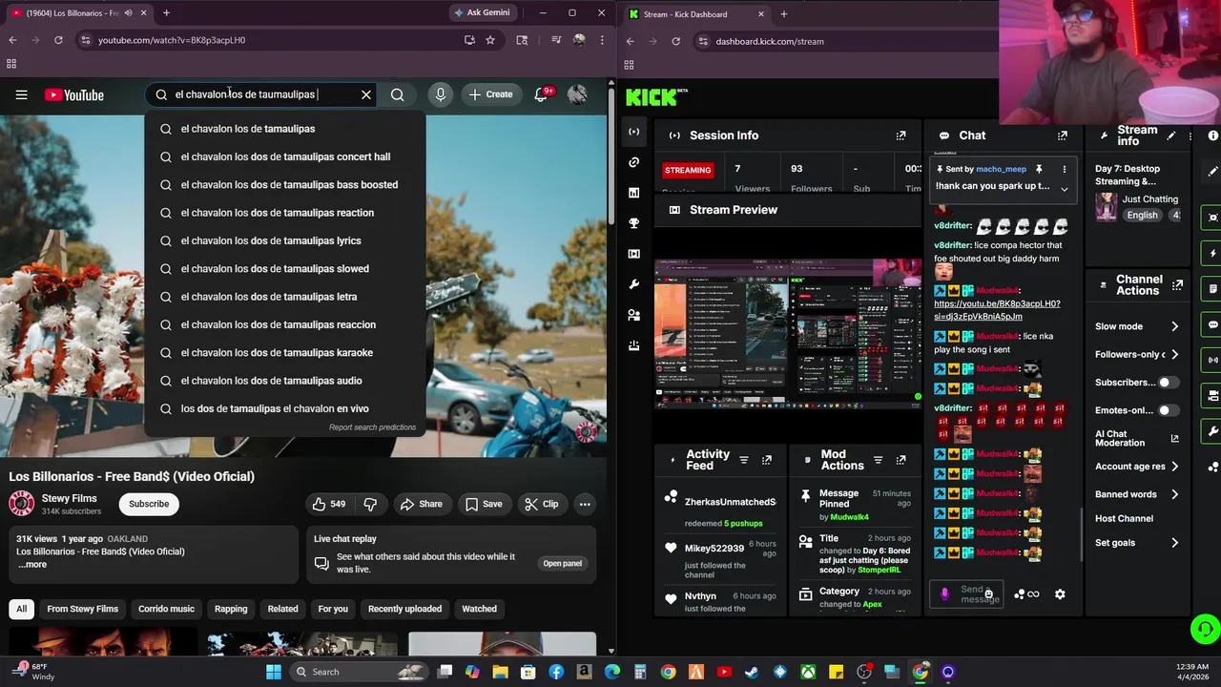
Task: Select the 'From Stewy Films' filter chip
Action: point(83,609)
